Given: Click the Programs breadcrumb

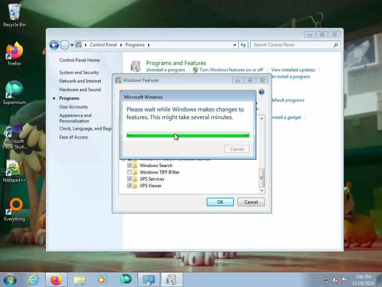Looking at the screenshot, I should pyautogui.click(x=135, y=45).
